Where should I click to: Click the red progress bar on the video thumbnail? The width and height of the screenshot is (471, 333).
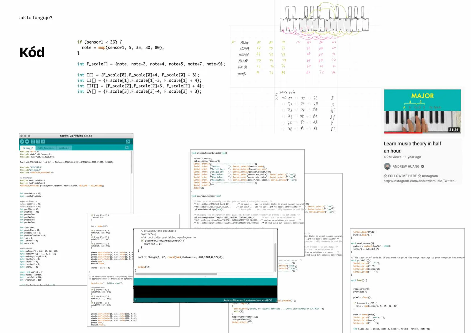[403, 132]
